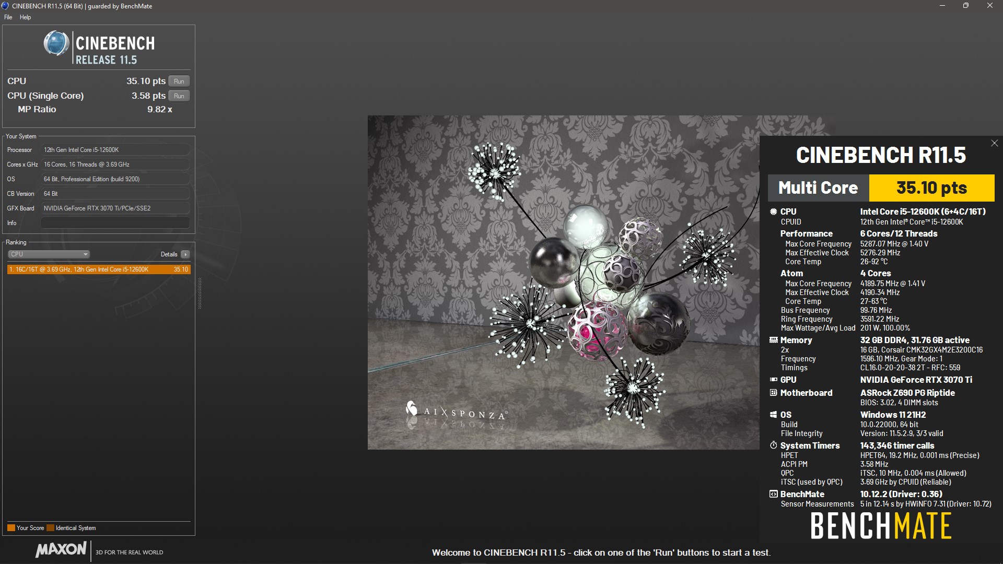The height and width of the screenshot is (564, 1003).
Task: Click the Max Core Frequency 5287.07 MHz value
Action: tap(894, 244)
